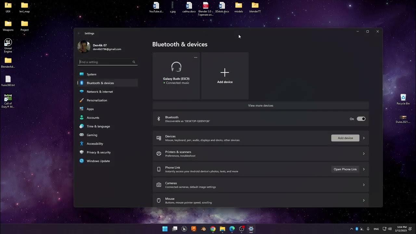Select the models desktop folder

(239, 7)
